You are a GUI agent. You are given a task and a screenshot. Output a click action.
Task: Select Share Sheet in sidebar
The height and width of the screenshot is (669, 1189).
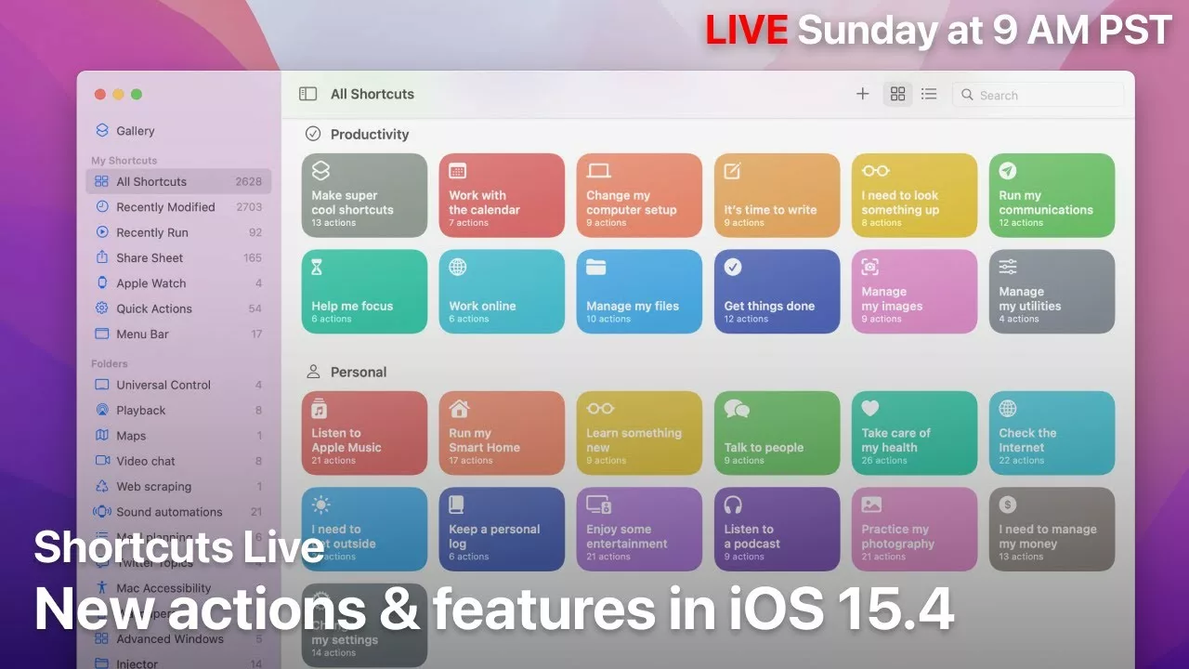[178, 257]
